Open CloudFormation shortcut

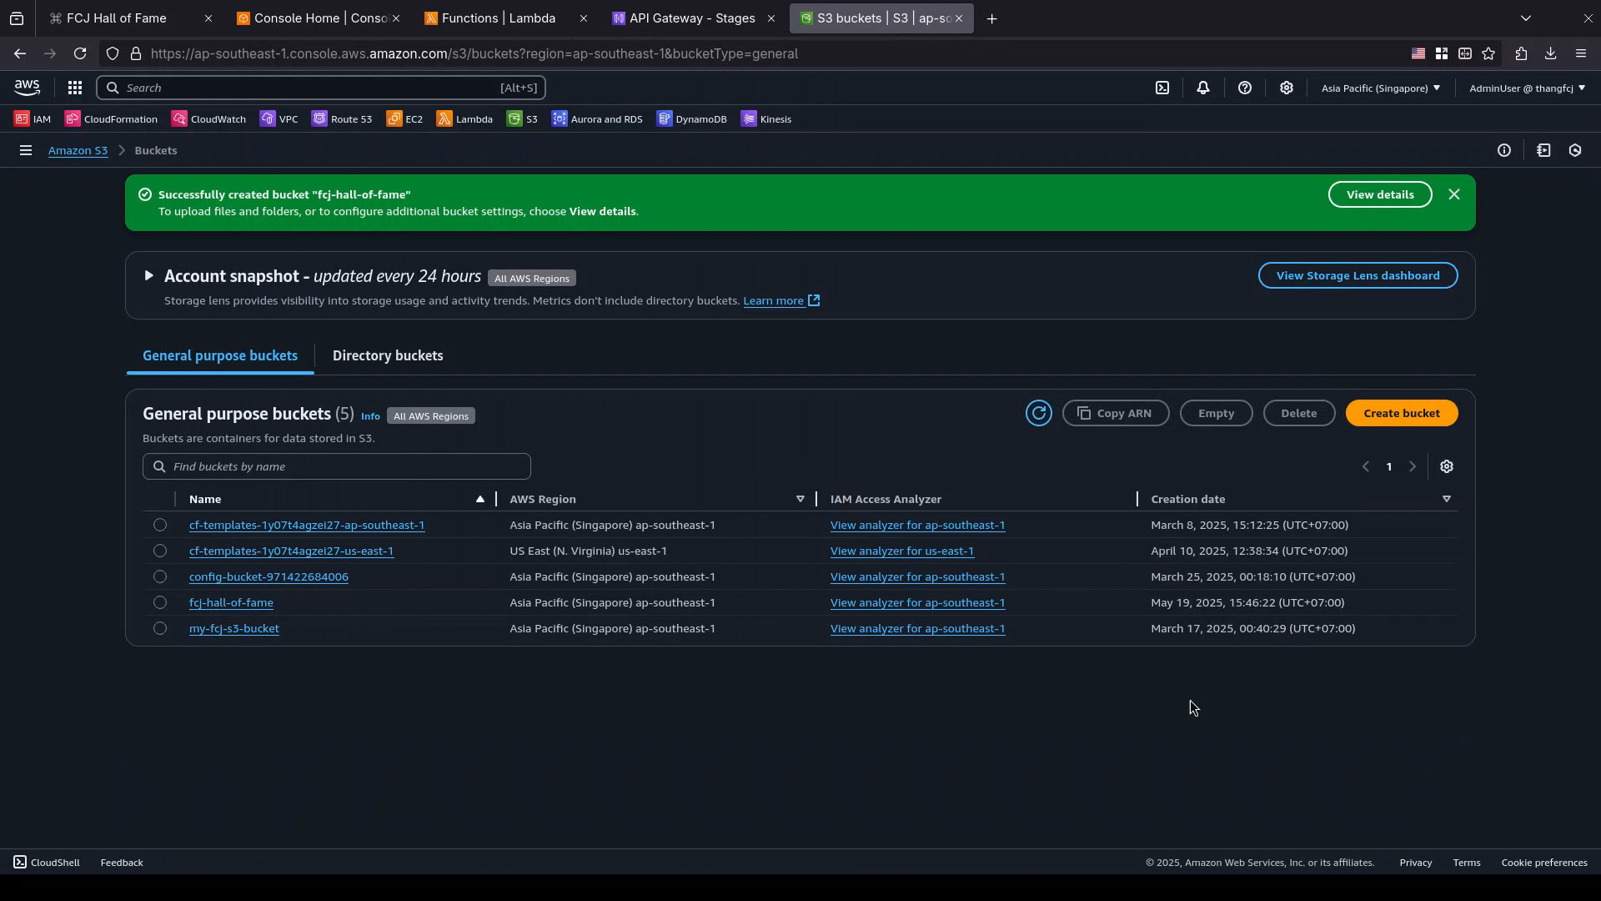pos(112,119)
